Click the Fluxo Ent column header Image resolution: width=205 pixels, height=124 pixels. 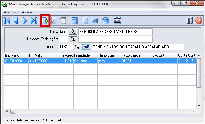coord(163,55)
